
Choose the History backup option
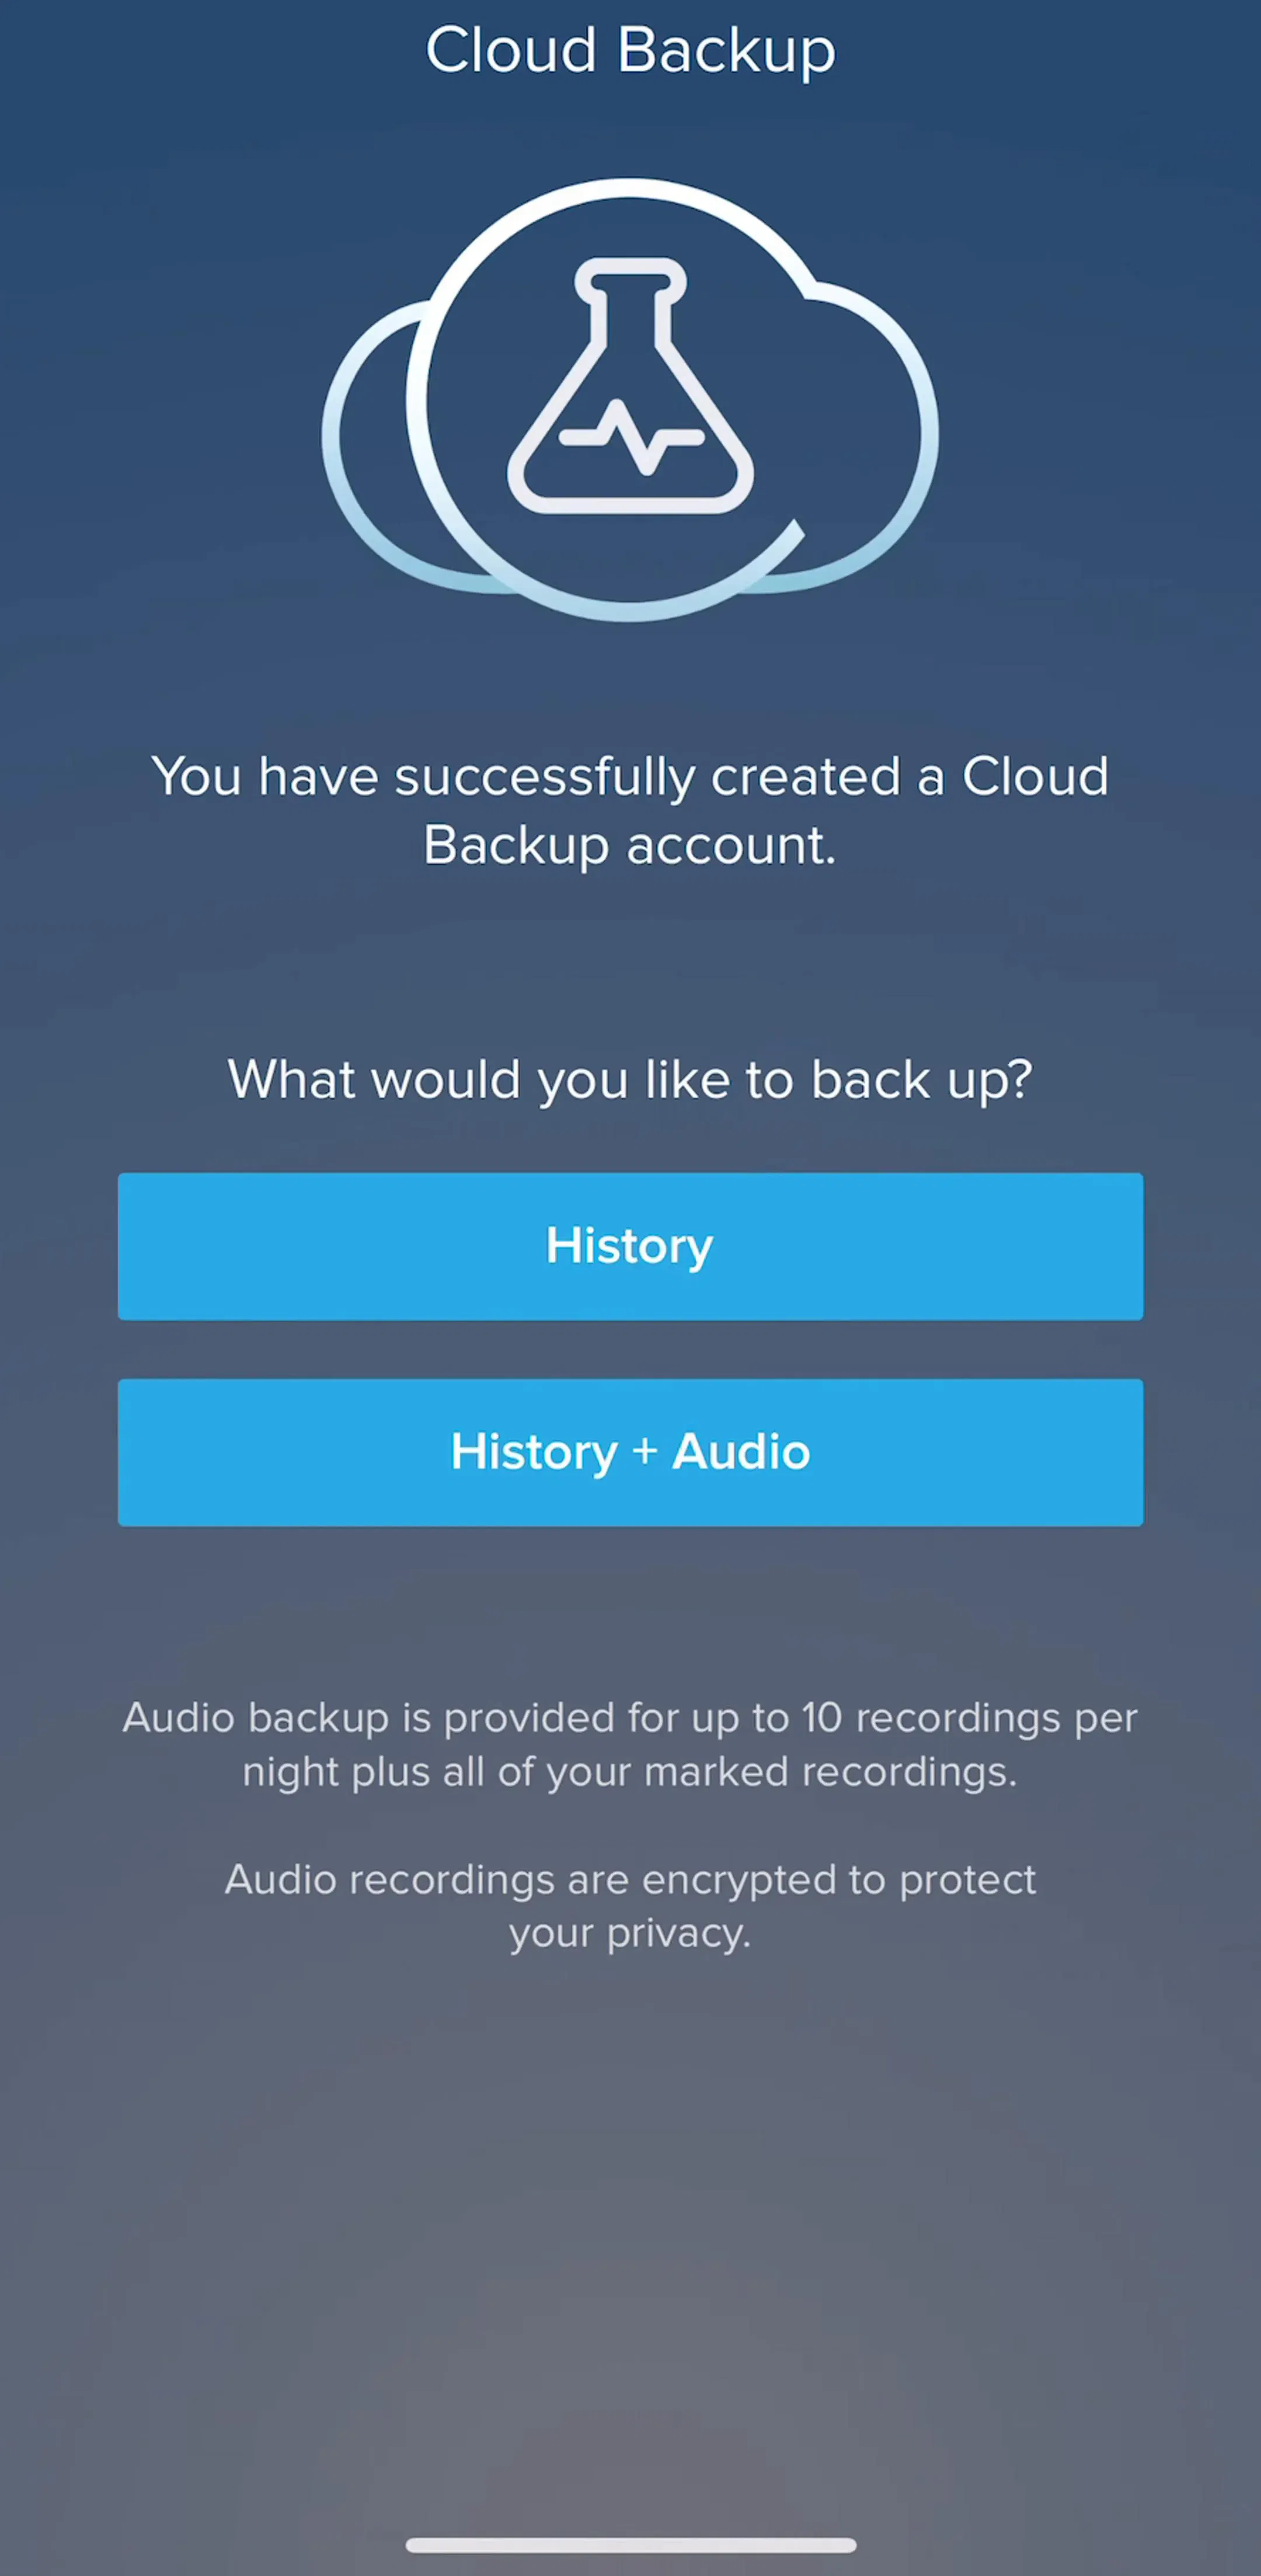630,1246
